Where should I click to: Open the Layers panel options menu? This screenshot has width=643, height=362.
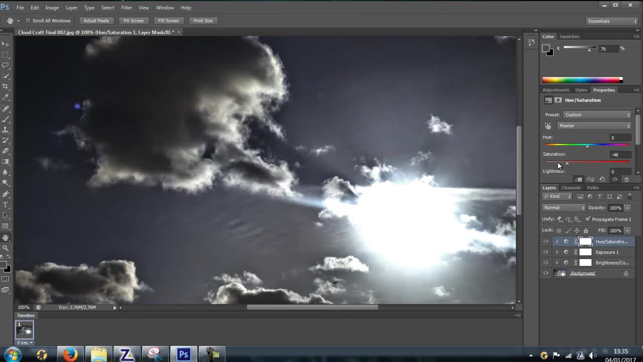click(637, 188)
